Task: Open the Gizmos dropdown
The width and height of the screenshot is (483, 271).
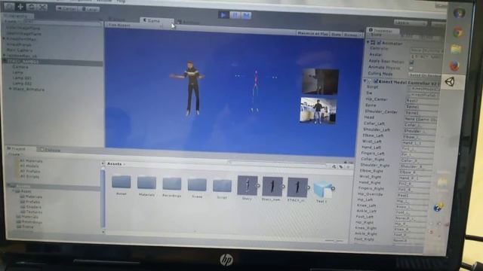Action: (352, 35)
